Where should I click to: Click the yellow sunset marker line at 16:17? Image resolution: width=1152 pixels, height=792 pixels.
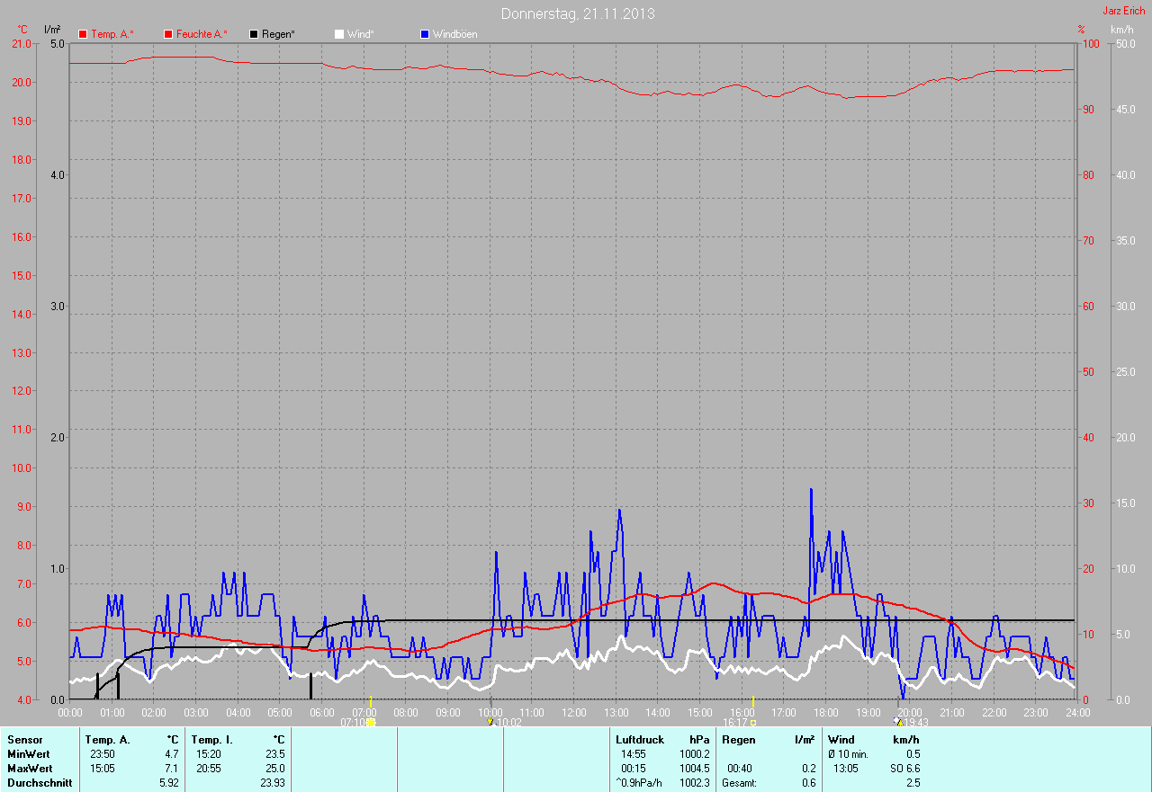point(753,701)
